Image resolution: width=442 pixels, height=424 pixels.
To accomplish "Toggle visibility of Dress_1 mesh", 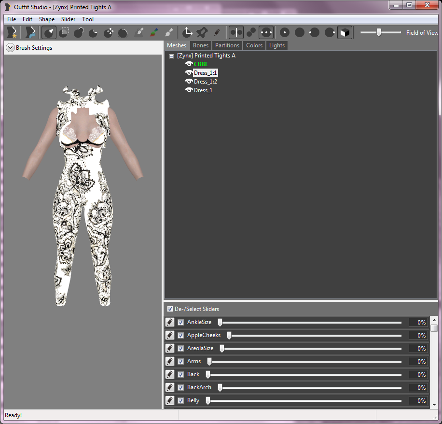I will [189, 90].
